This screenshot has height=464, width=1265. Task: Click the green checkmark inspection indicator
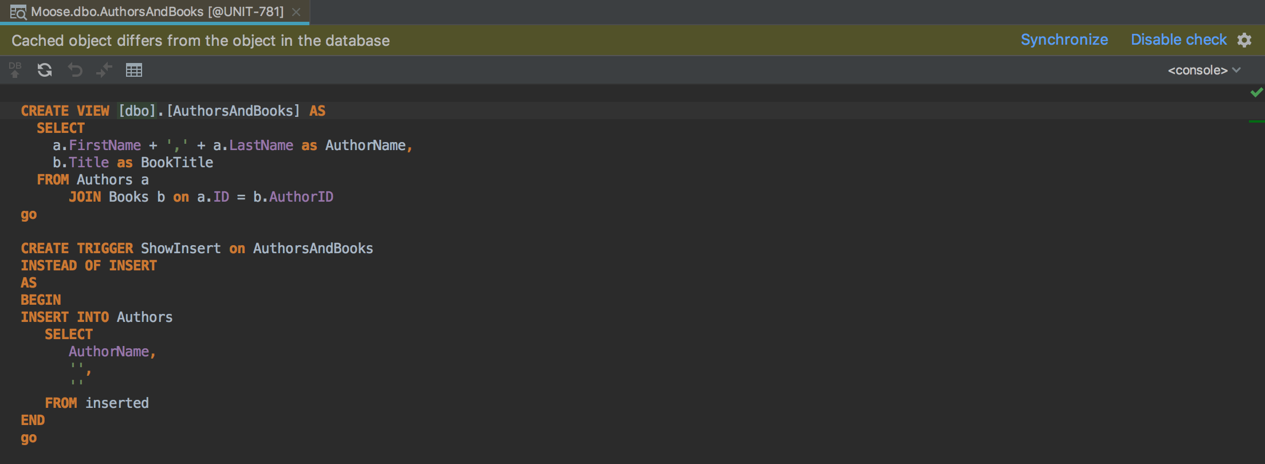(1256, 92)
